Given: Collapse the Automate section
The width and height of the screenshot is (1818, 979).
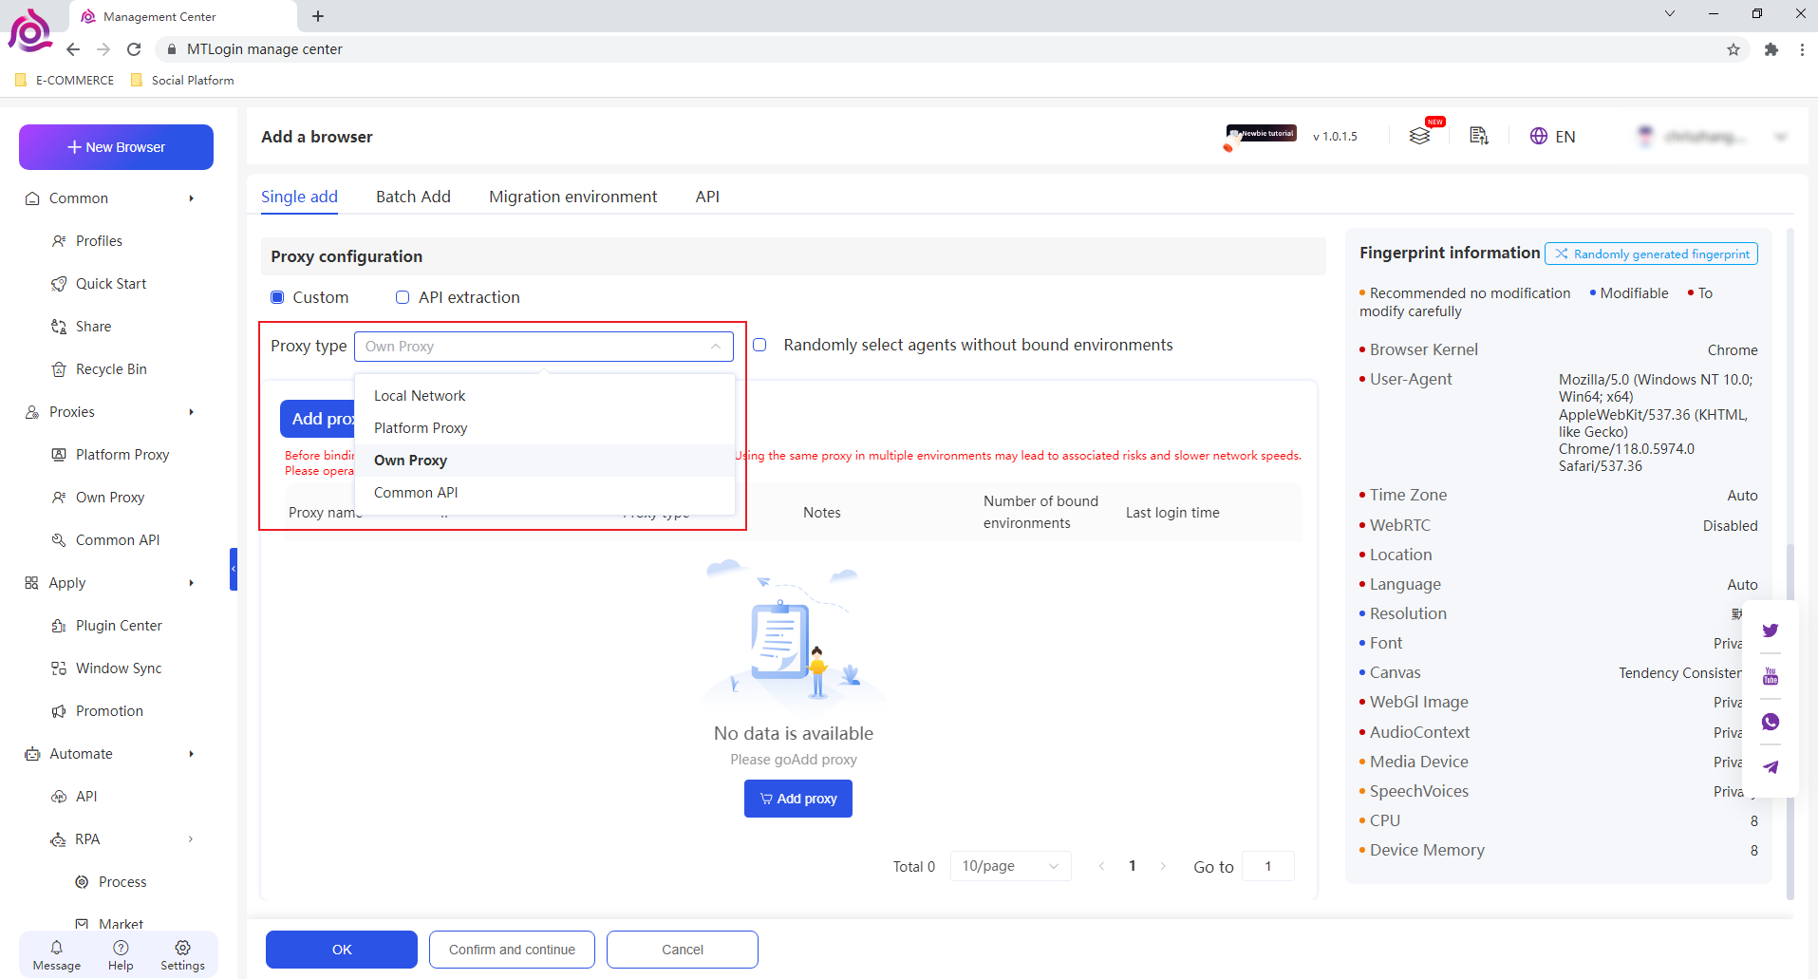Looking at the screenshot, I should click(191, 754).
